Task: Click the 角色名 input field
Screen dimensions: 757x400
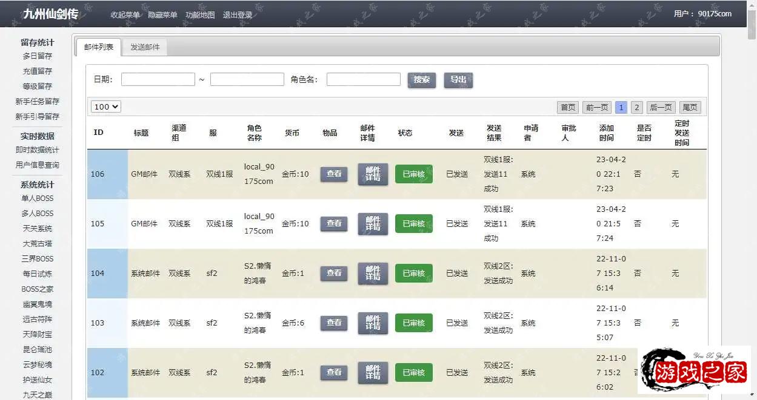Action: coord(363,79)
